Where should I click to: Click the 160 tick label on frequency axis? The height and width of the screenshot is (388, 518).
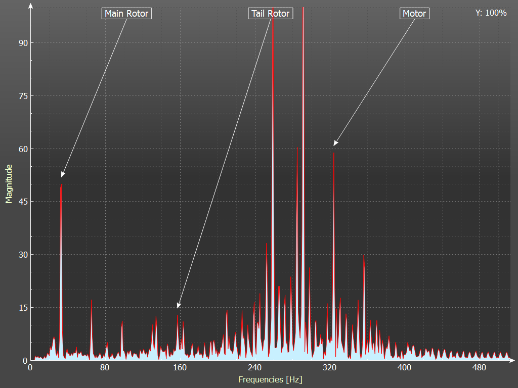coord(180,367)
